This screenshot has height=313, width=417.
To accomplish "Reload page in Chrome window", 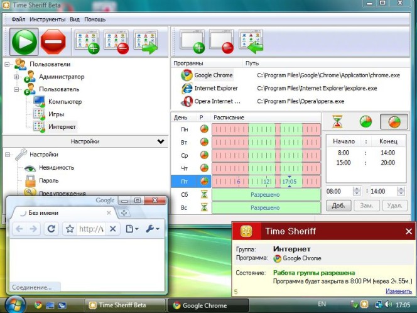I will point(51,229).
